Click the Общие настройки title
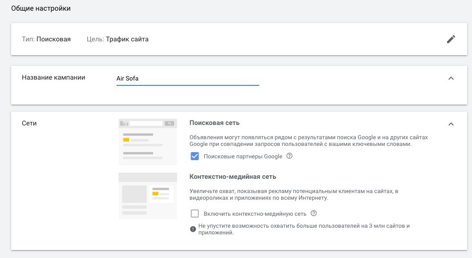The height and width of the screenshot is (258, 472). click(x=41, y=8)
